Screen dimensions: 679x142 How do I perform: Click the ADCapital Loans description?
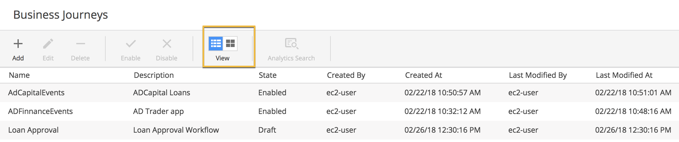pos(162,93)
